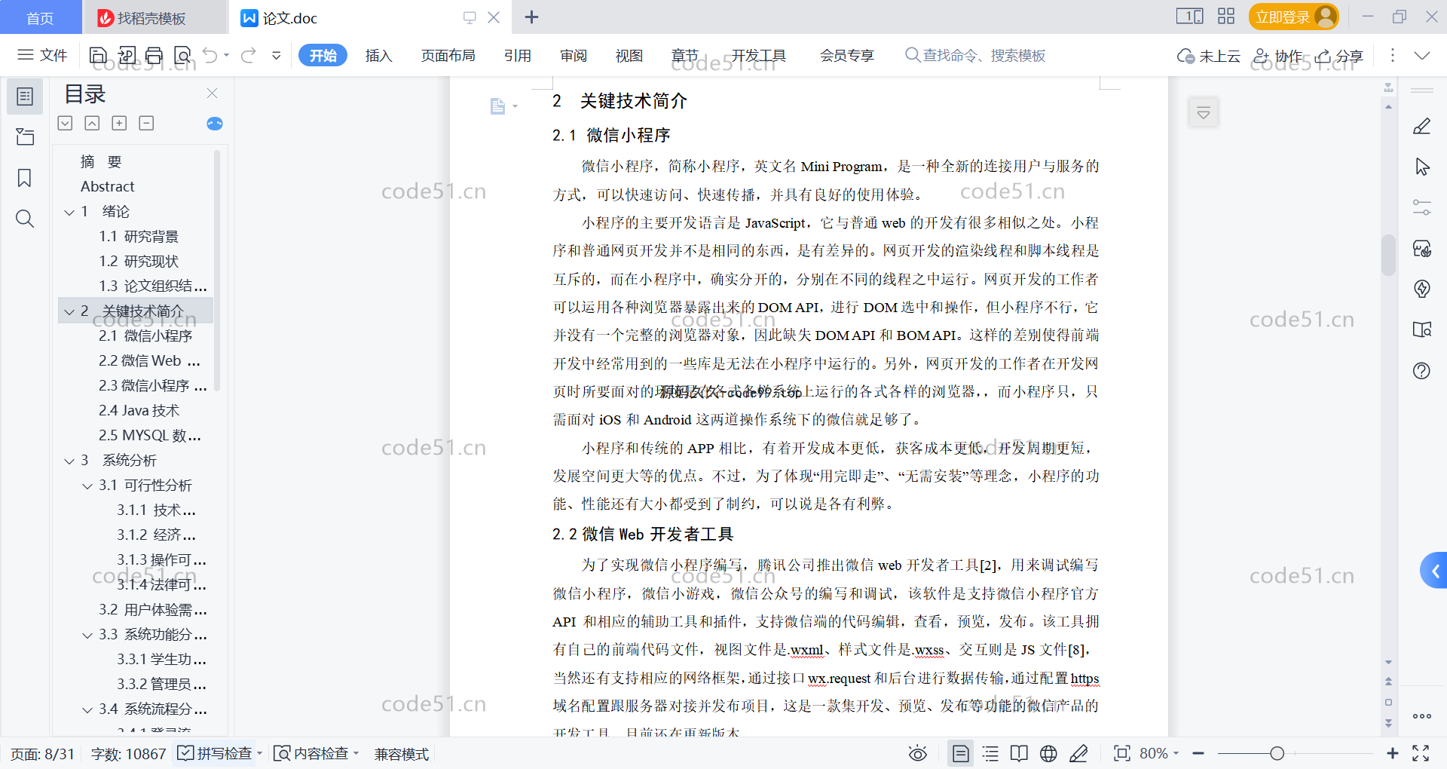Select the 会员专享 ribbon tab

coord(847,55)
